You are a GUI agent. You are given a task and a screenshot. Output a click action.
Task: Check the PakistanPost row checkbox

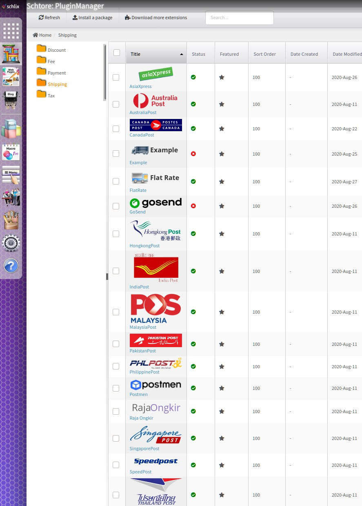tap(116, 344)
